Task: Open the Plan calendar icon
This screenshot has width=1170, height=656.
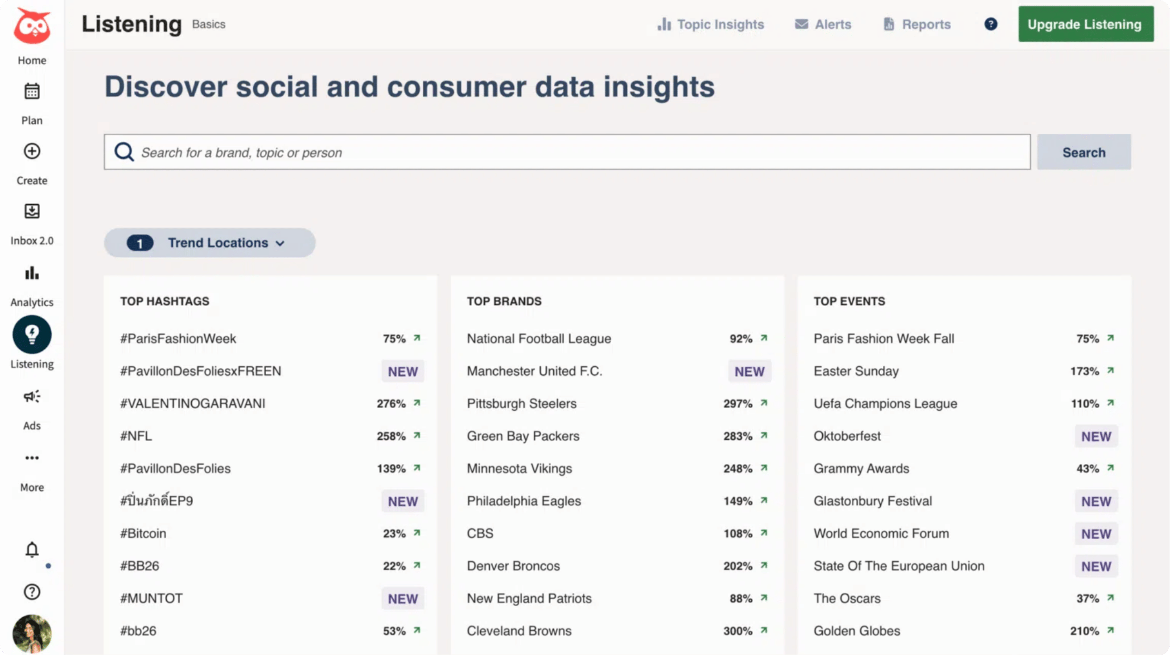Action: [x=32, y=91]
